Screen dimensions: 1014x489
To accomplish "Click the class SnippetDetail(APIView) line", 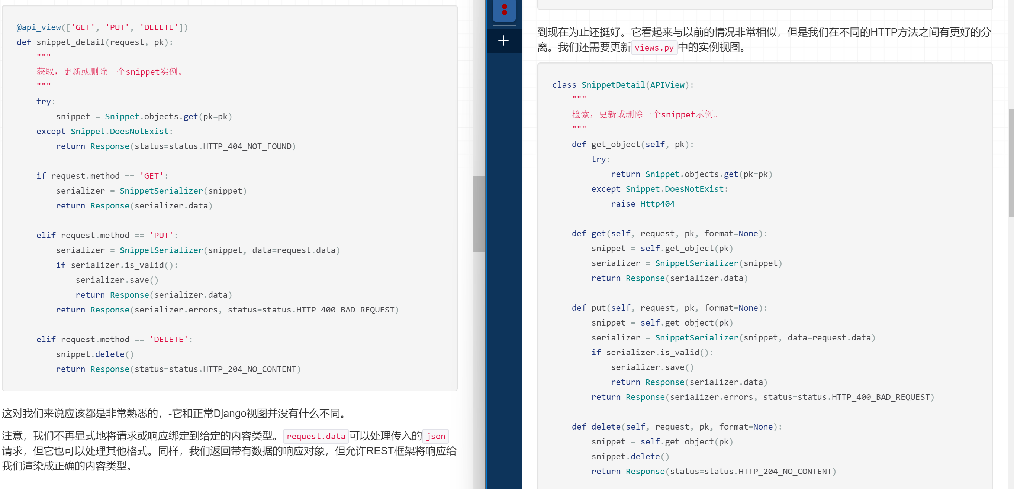I will (622, 85).
